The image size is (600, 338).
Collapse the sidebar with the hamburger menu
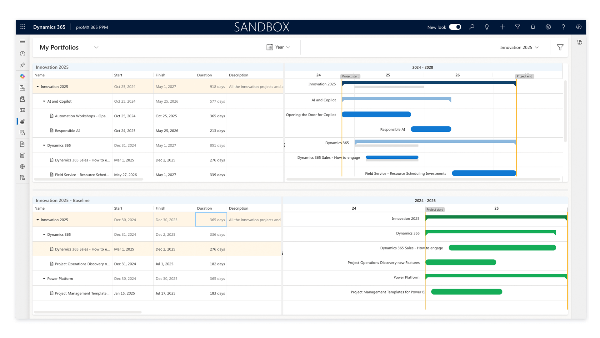(22, 41)
